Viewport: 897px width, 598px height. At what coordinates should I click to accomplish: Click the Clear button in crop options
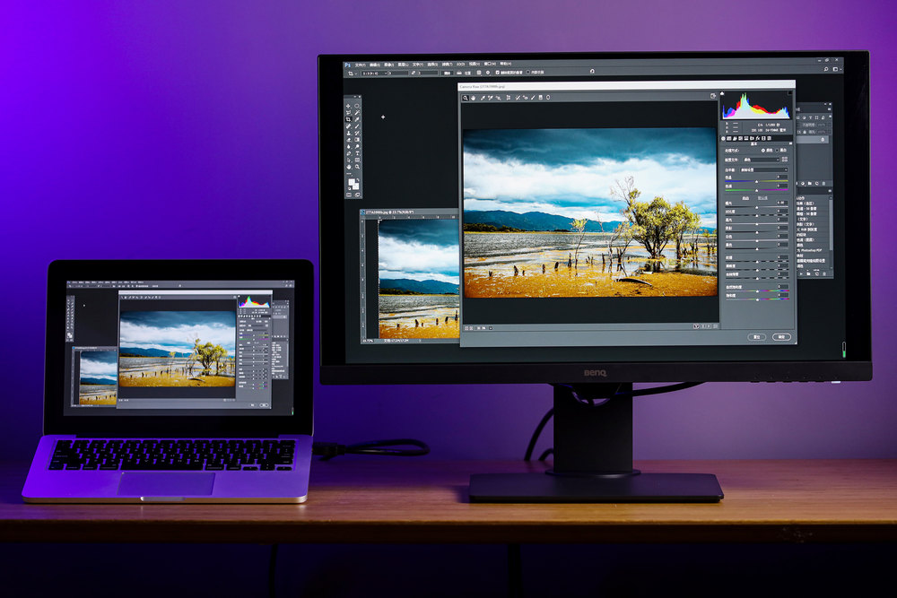tap(448, 74)
